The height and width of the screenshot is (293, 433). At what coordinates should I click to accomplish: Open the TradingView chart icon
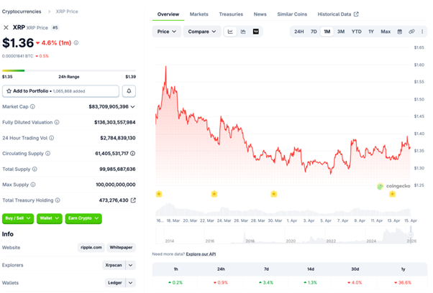point(256,32)
